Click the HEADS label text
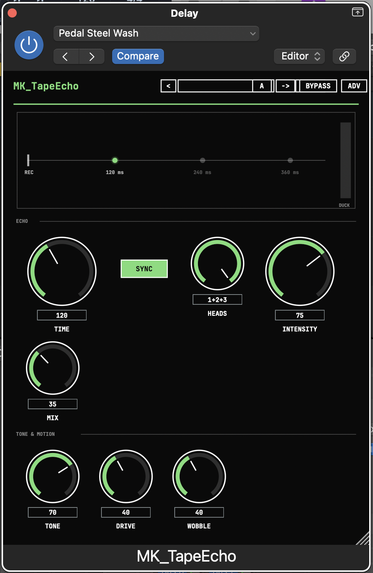Image resolution: width=373 pixels, height=573 pixels. 217,314
